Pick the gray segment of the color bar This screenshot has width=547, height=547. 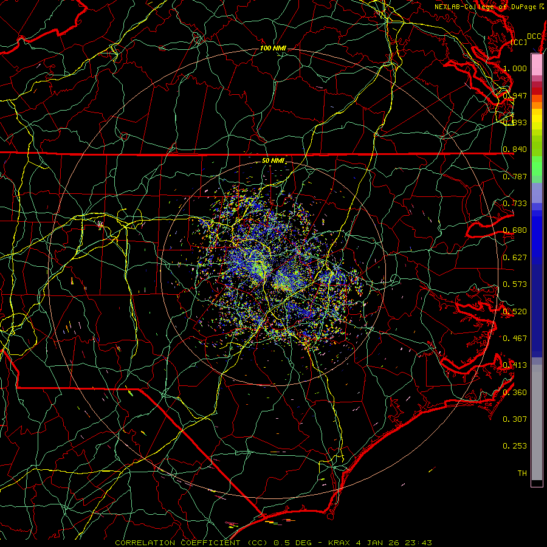537,422
